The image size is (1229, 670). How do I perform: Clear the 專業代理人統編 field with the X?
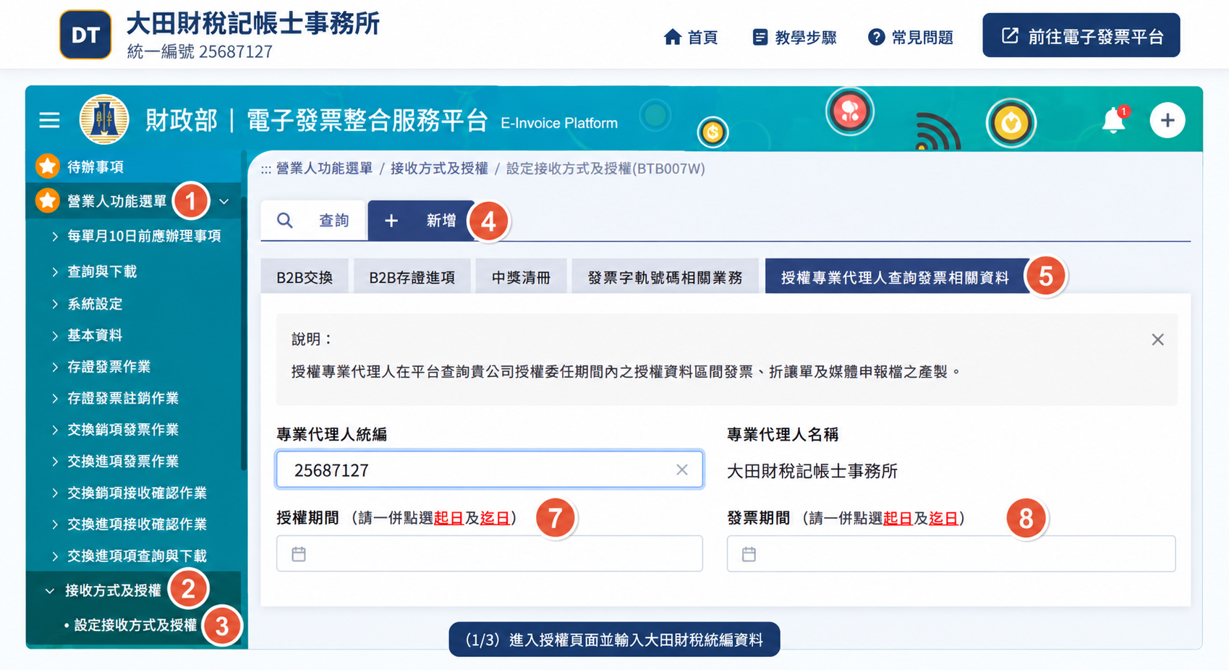(681, 470)
